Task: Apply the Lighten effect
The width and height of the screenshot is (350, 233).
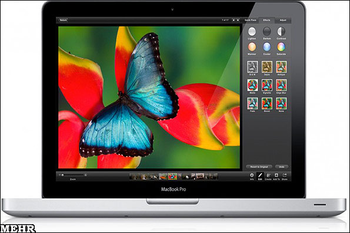Action: pos(252,32)
